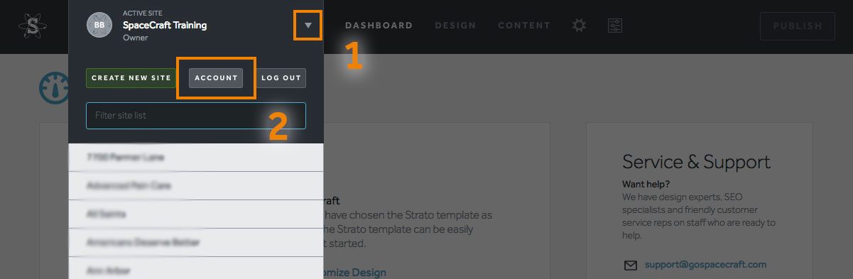Click the SpaceCraft Training active site name
The height and width of the screenshot is (279, 853).
(x=165, y=26)
